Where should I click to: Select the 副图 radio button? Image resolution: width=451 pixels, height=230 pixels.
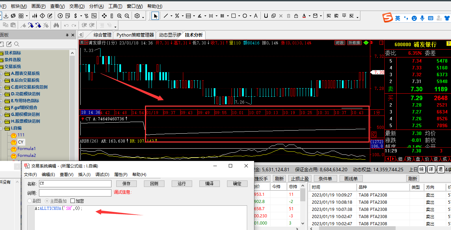(30, 201)
